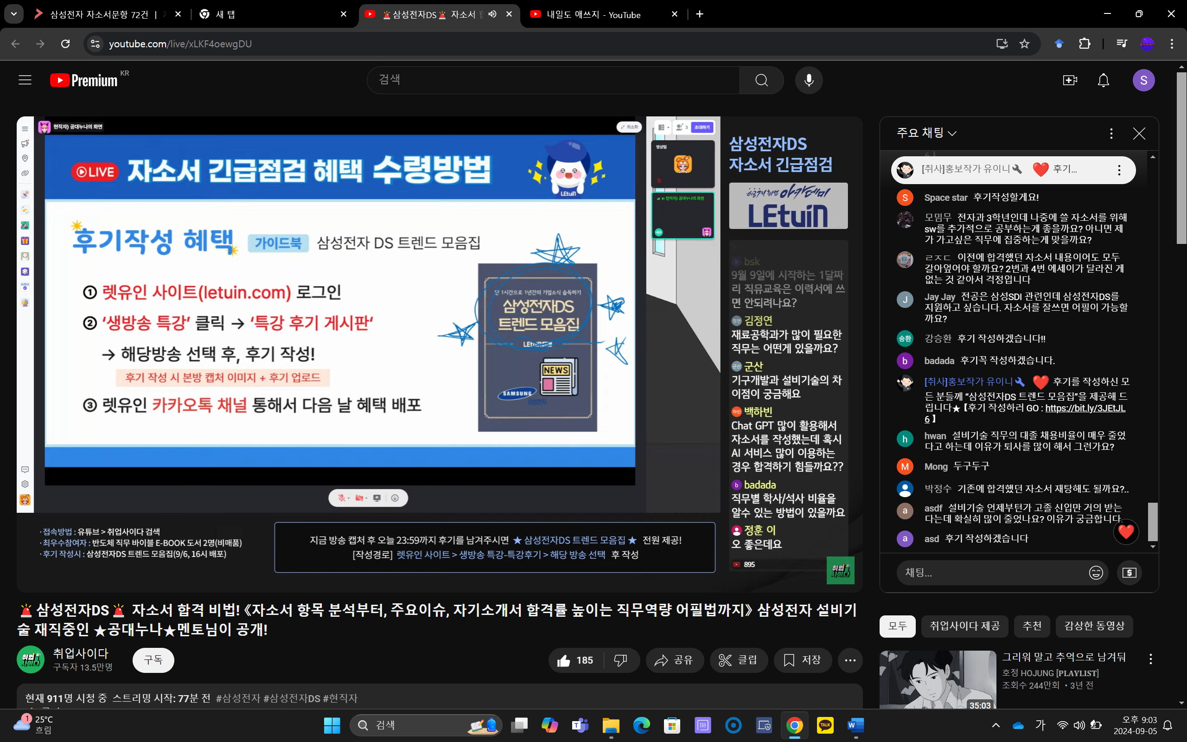The width and height of the screenshot is (1187, 742).
Task: Click the Super Chat dollar icon
Action: (x=1129, y=573)
